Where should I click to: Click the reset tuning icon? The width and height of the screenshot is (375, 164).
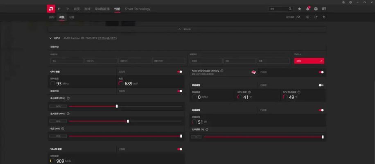pos(324,17)
